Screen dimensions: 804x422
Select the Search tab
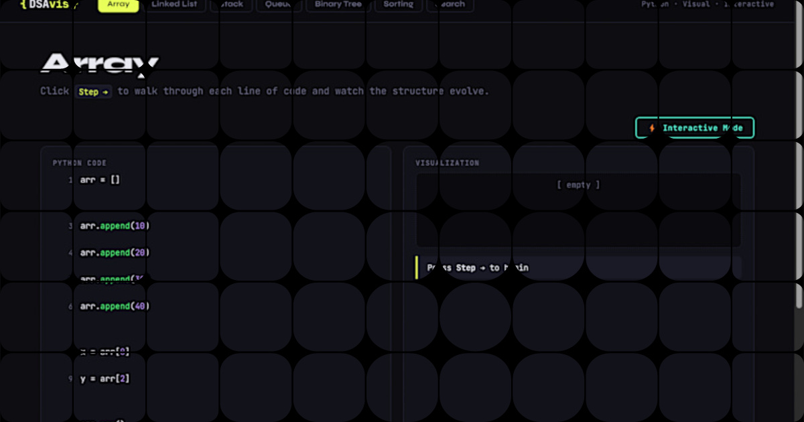(450, 5)
